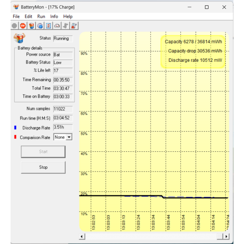Click the red stop sign toolbar icon

click(x=23, y=26)
